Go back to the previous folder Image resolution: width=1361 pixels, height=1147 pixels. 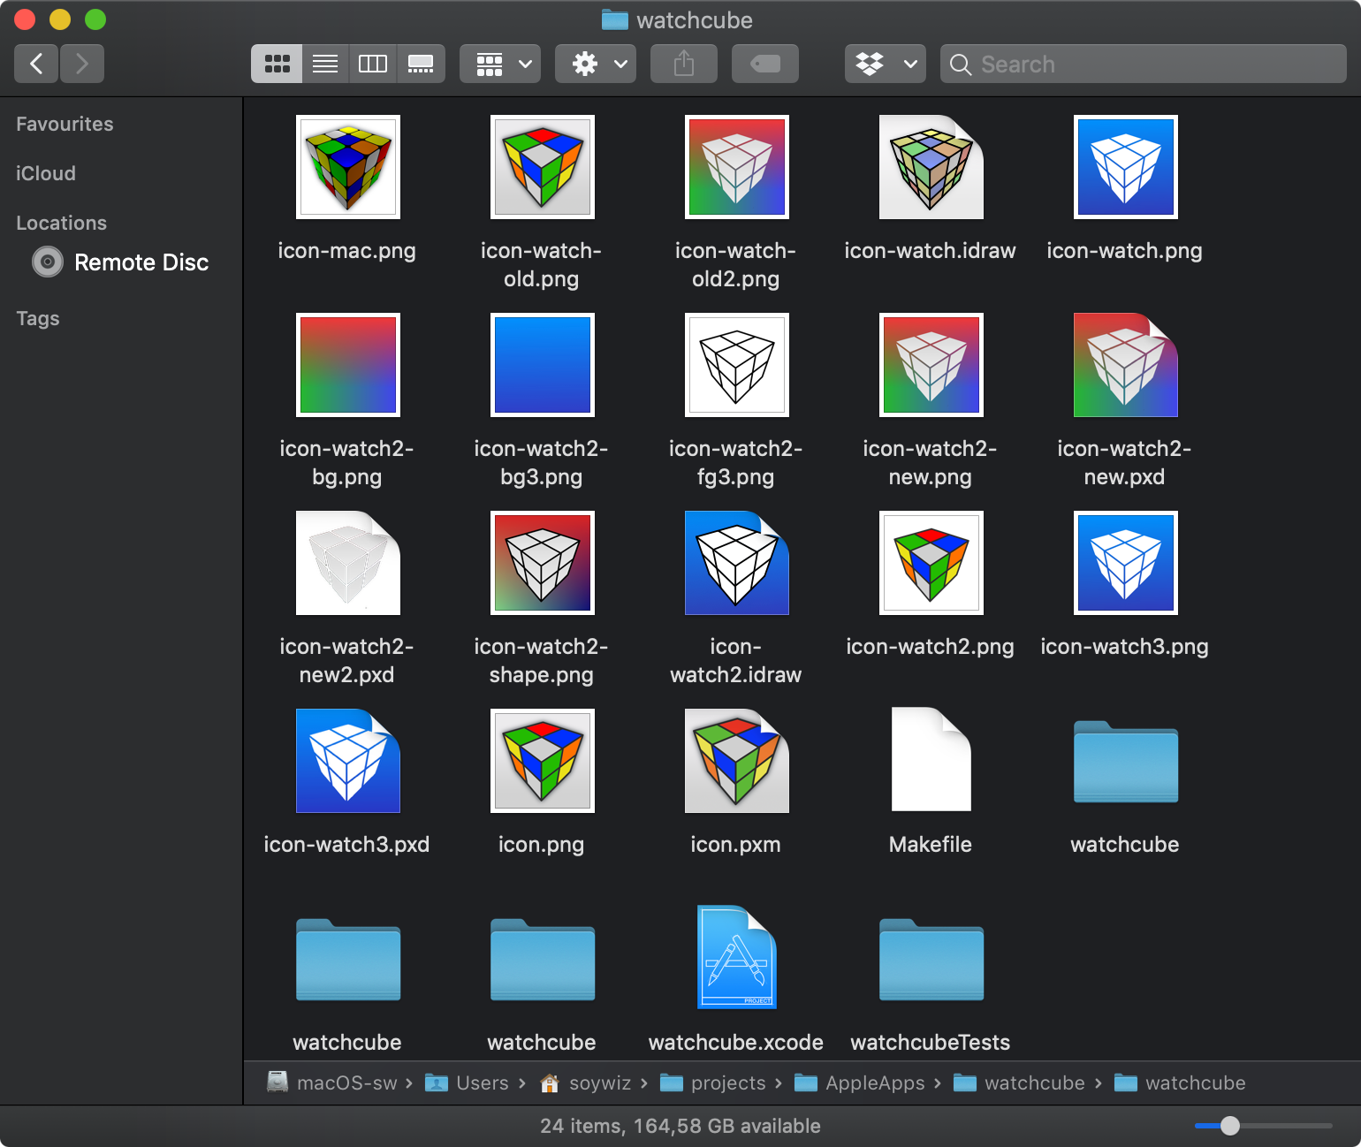pos(36,64)
